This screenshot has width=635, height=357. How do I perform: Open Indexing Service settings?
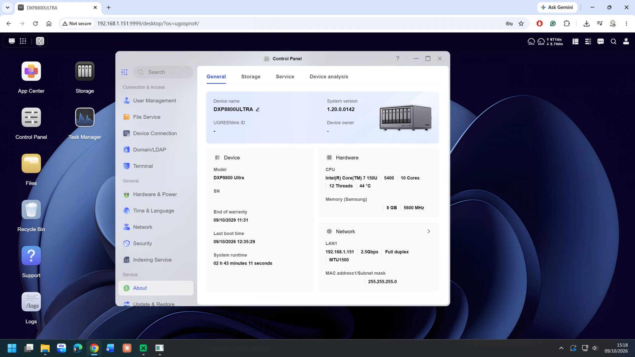[x=156, y=260]
